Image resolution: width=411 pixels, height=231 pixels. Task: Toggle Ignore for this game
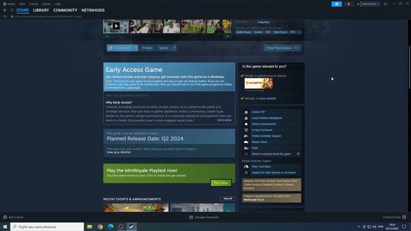164,48
